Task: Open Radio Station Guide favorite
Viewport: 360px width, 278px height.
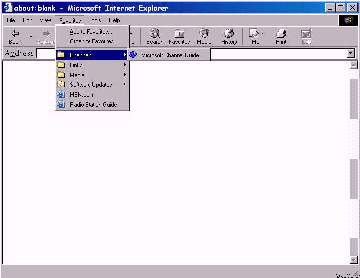Action: coord(92,105)
